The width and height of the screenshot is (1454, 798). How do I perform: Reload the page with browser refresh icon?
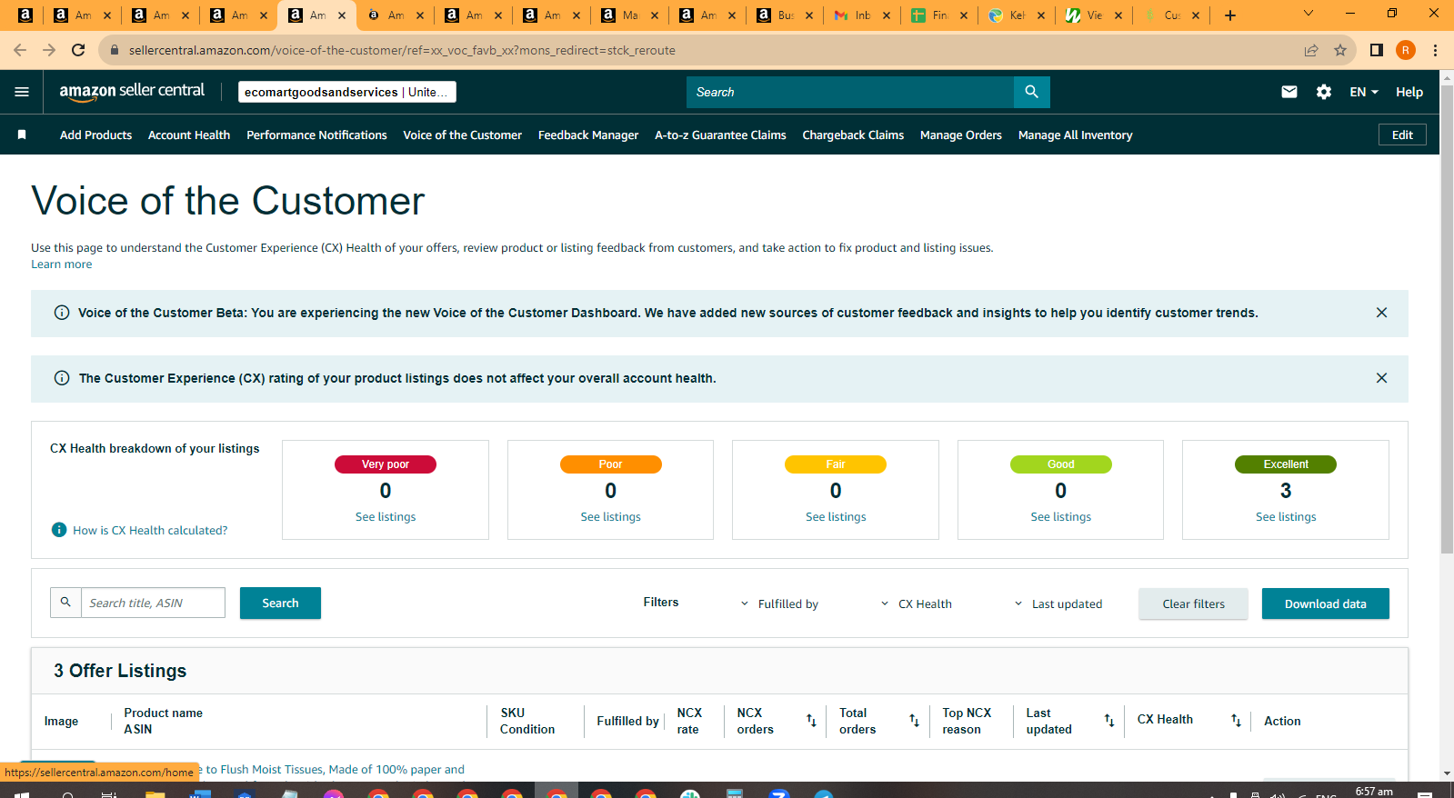[x=78, y=50]
